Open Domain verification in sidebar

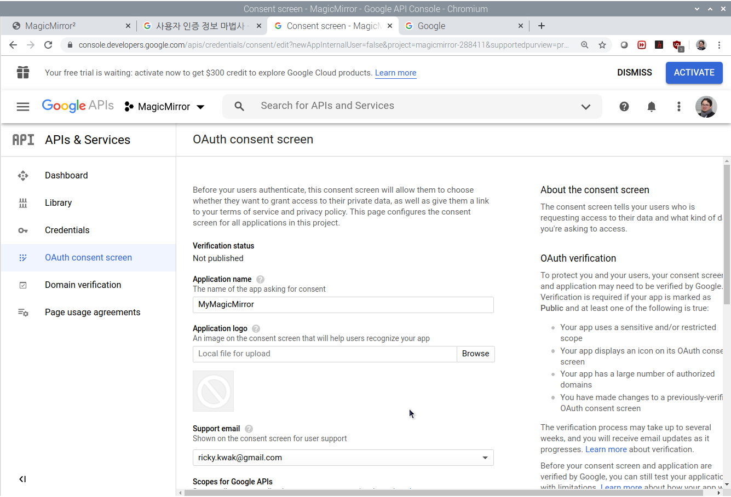pyautogui.click(x=89, y=285)
